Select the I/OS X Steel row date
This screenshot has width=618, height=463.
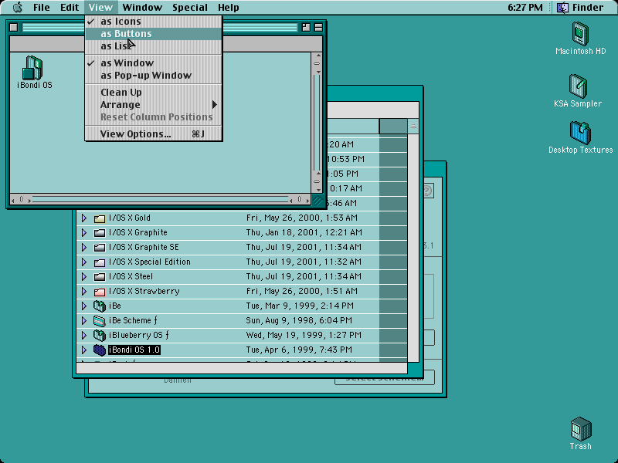[x=304, y=276]
